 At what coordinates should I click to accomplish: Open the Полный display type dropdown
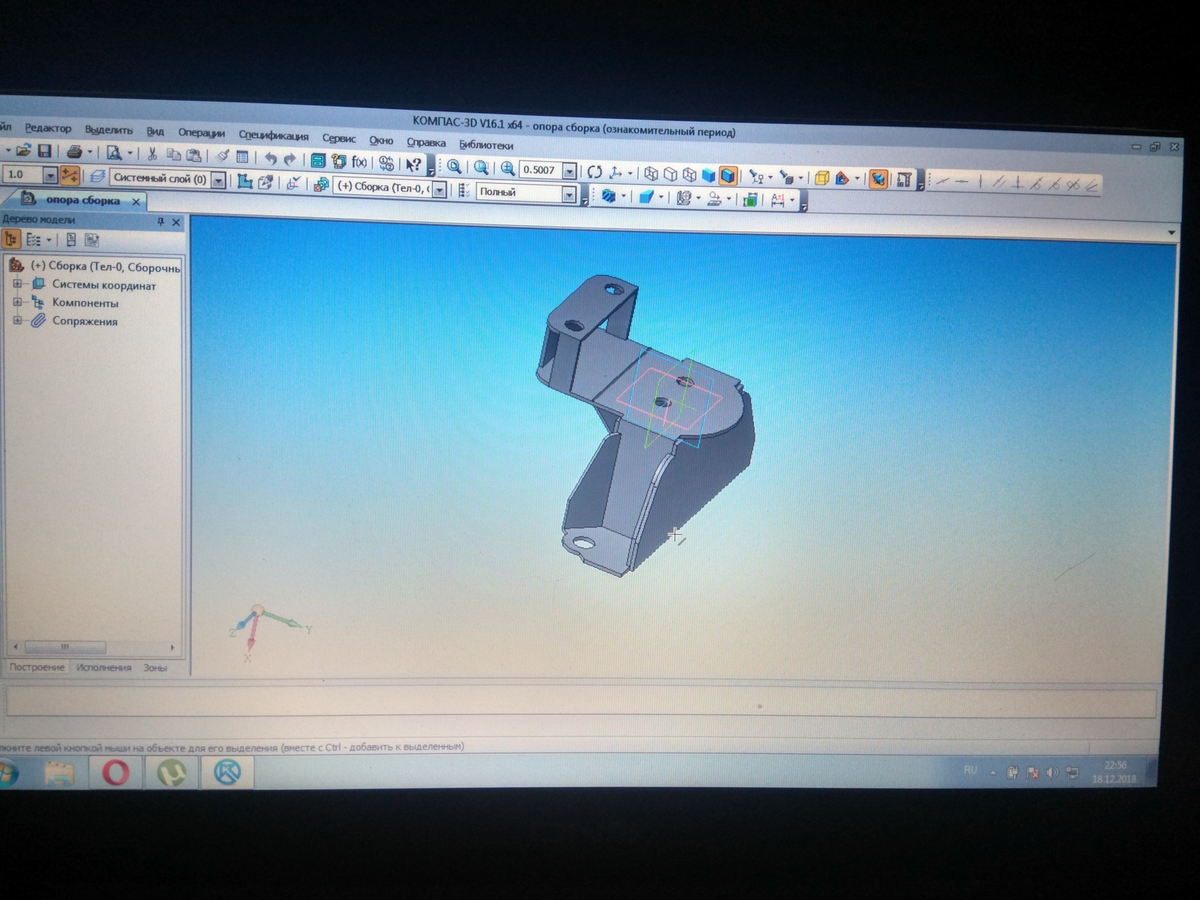tap(569, 194)
